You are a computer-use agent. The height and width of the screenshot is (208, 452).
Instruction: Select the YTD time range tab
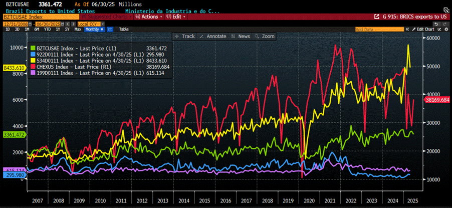[47, 29]
